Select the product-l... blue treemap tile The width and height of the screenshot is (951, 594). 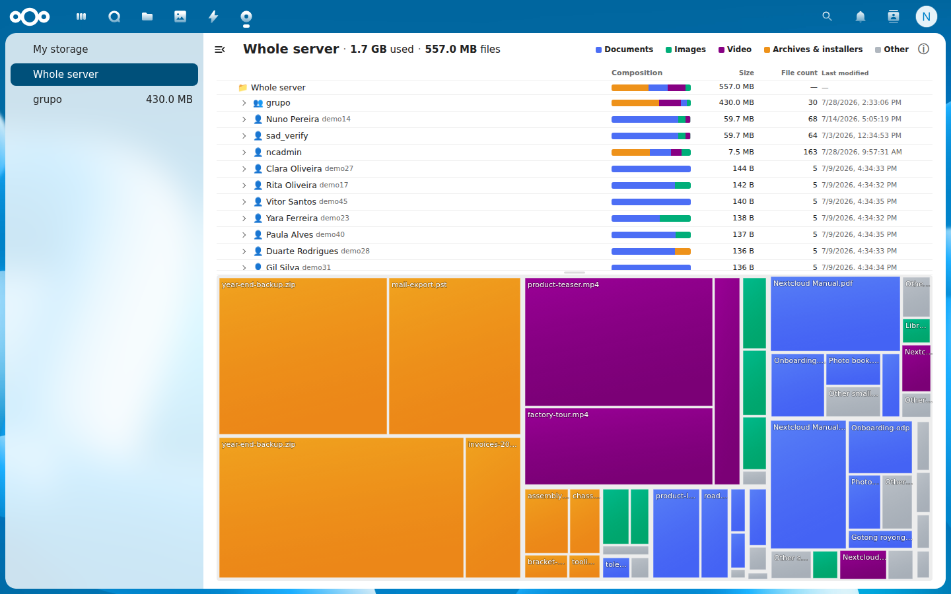(676, 533)
